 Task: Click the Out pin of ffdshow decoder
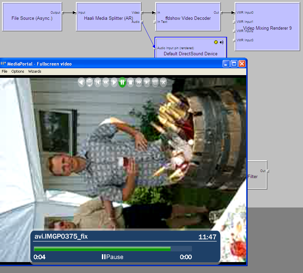(x=222, y=13)
